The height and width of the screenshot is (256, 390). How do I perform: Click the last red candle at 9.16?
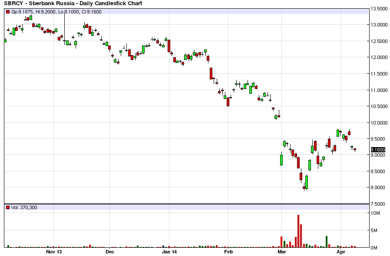coord(355,150)
